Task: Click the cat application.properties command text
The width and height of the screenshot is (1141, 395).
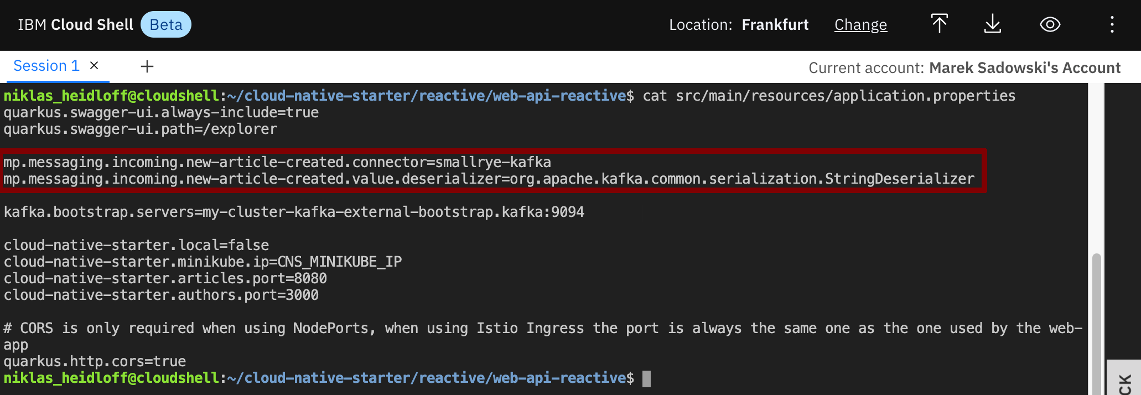Action: 829,96
